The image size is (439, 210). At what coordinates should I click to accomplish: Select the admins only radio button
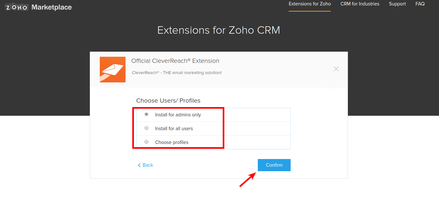(x=146, y=114)
